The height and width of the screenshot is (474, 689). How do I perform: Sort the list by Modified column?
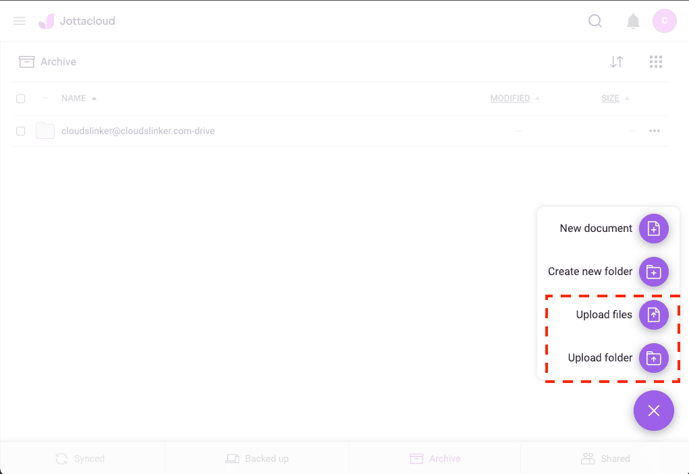[509, 98]
